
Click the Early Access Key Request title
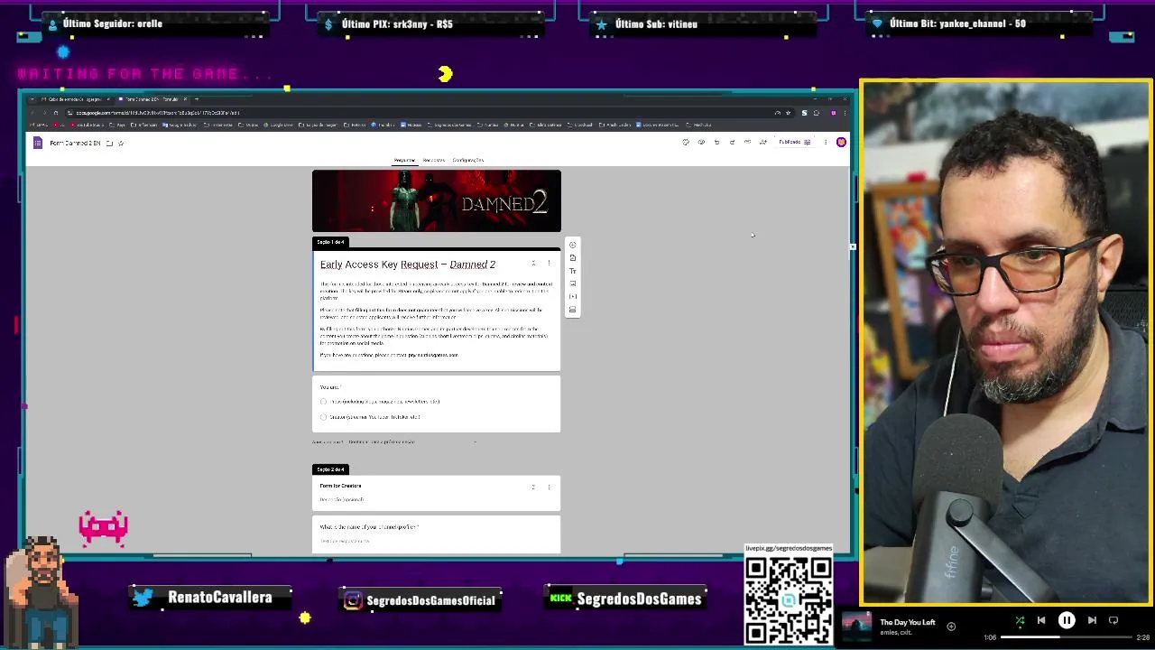tap(408, 265)
